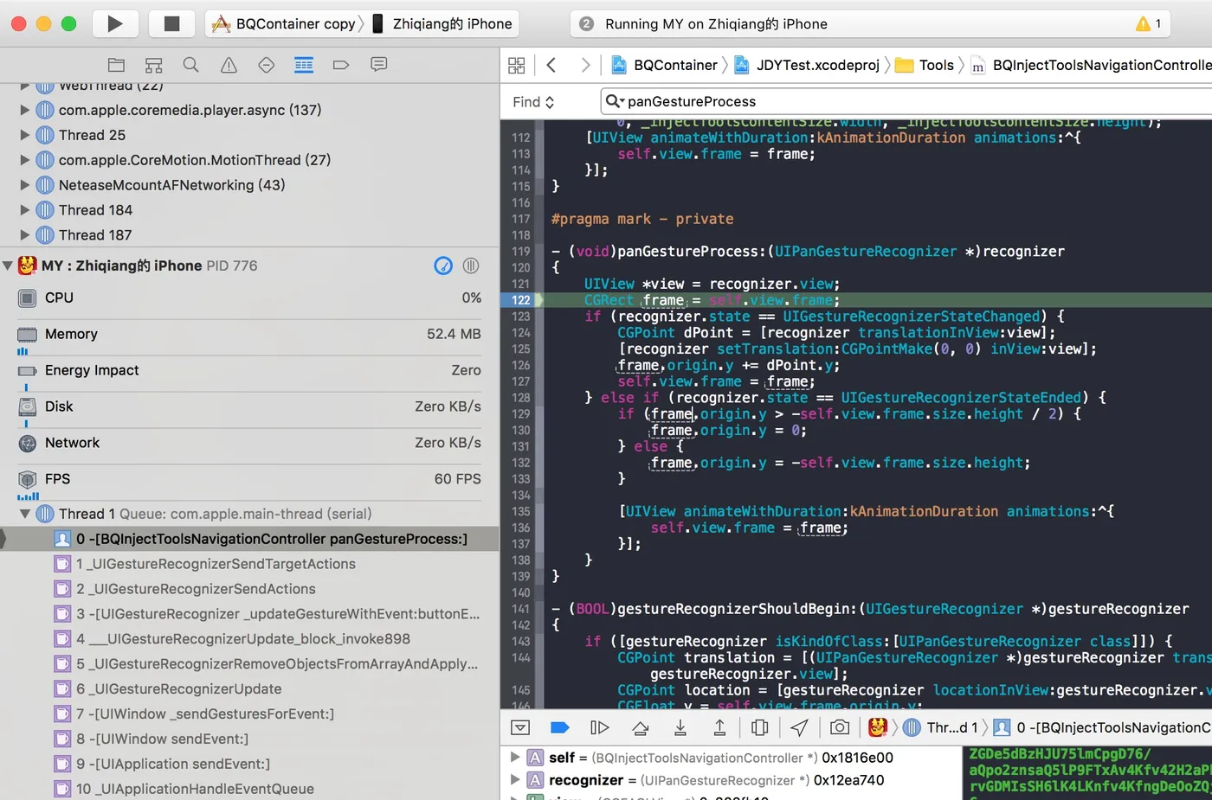
Task: Open the FPS gauge report
Action: [249, 481]
